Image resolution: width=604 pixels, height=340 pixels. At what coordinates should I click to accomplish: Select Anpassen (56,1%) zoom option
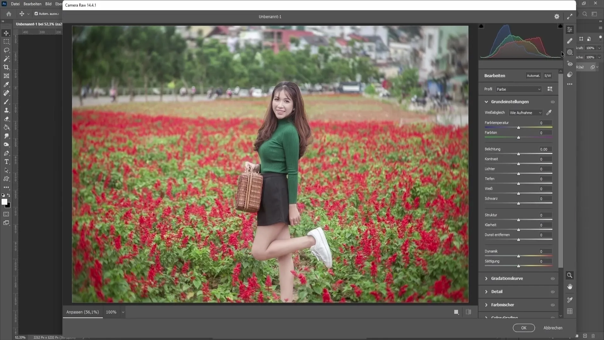point(82,312)
